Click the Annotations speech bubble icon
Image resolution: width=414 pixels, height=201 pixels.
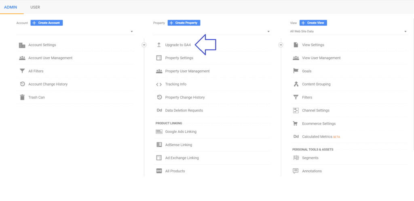(x=296, y=171)
